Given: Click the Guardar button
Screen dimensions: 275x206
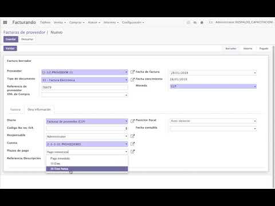Looking at the screenshot, I should [x=11, y=39].
